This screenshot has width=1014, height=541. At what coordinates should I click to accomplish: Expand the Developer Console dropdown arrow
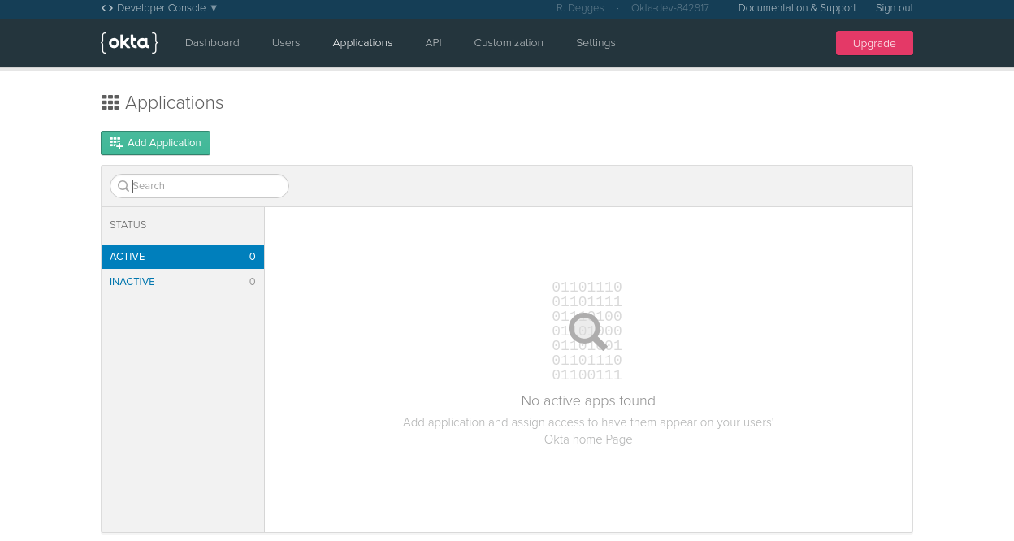pyautogui.click(x=214, y=8)
